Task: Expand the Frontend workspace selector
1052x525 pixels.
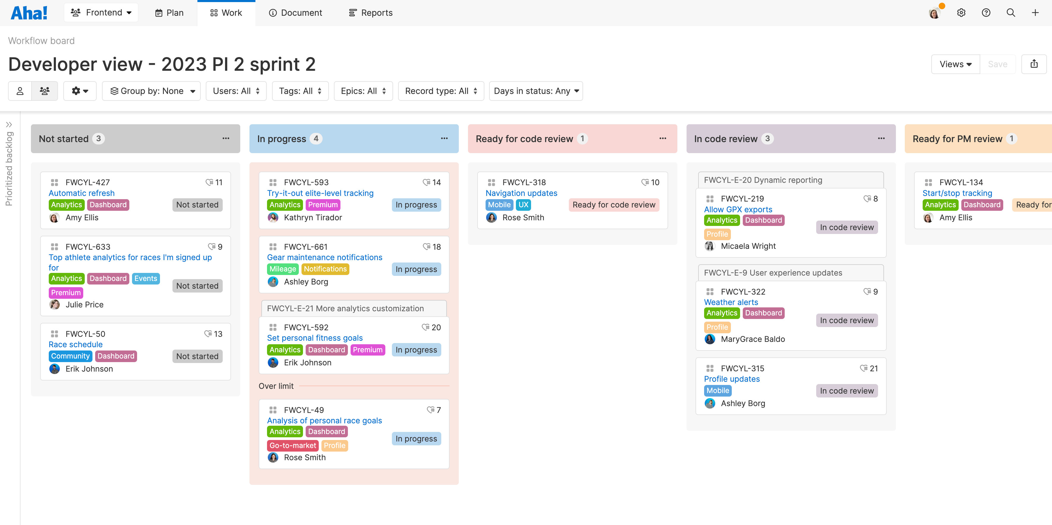Action: [101, 12]
